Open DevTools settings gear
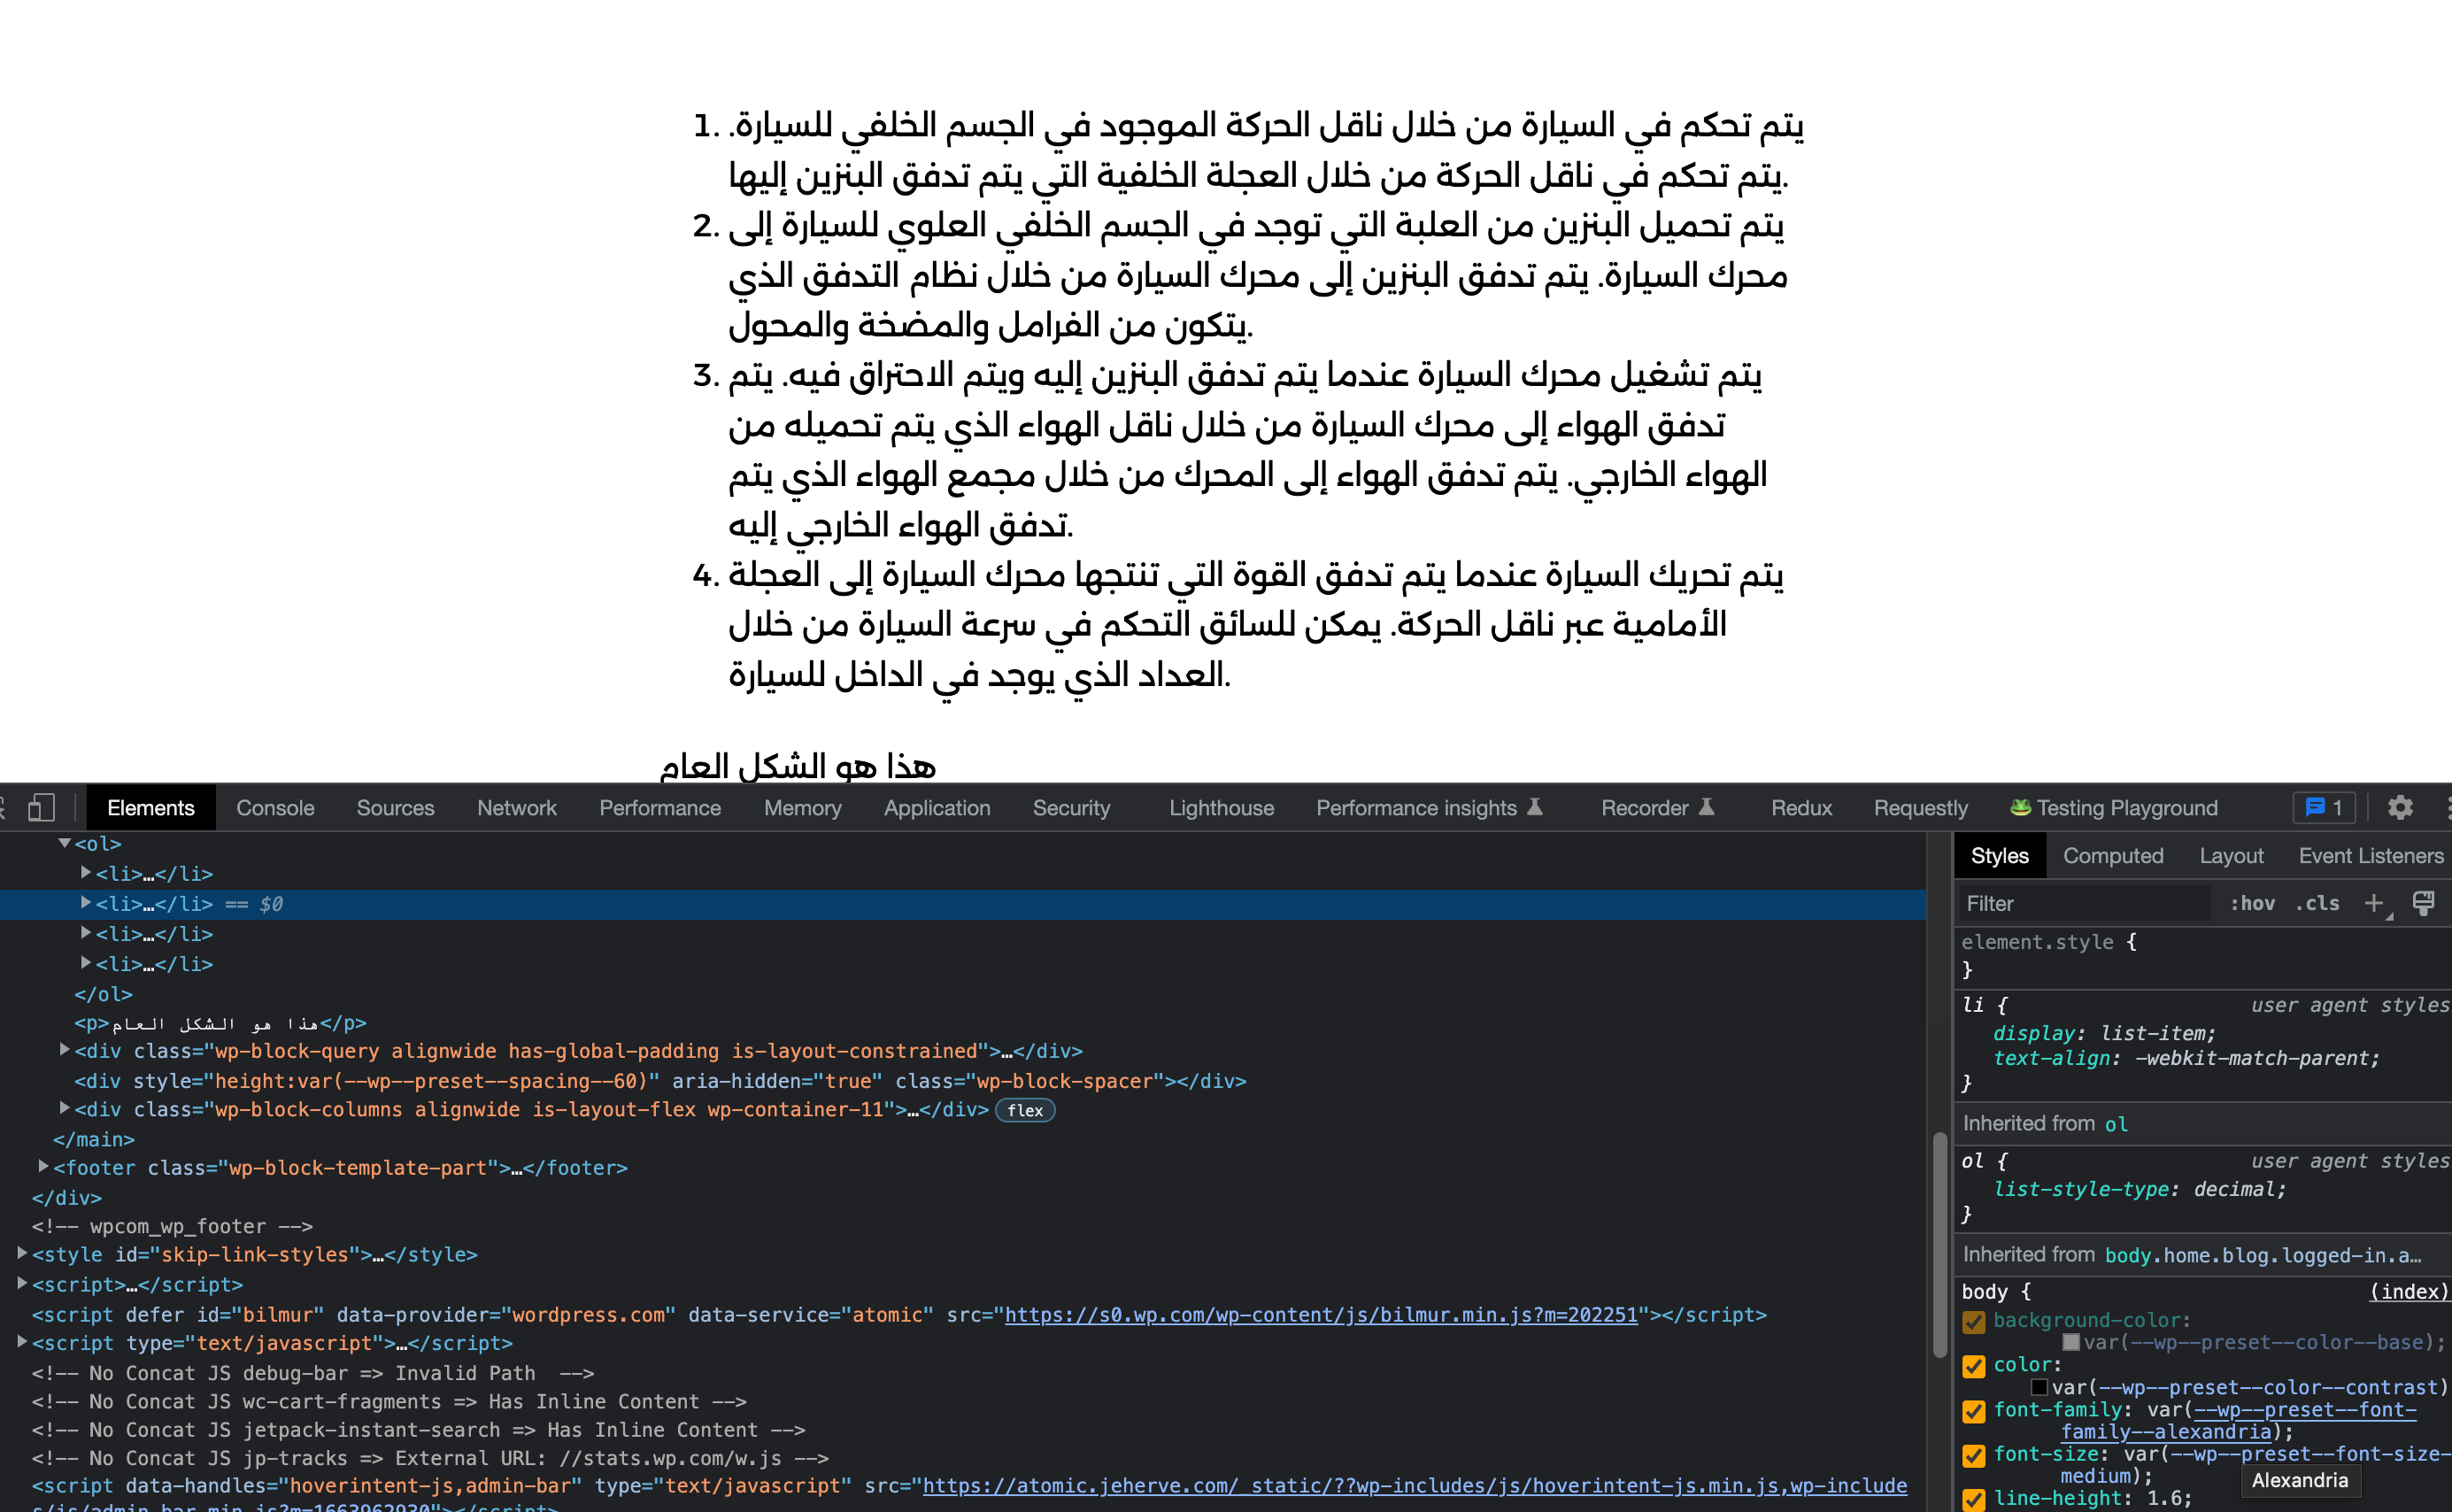The image size is (2452, 1512). tap(2400, 807)
